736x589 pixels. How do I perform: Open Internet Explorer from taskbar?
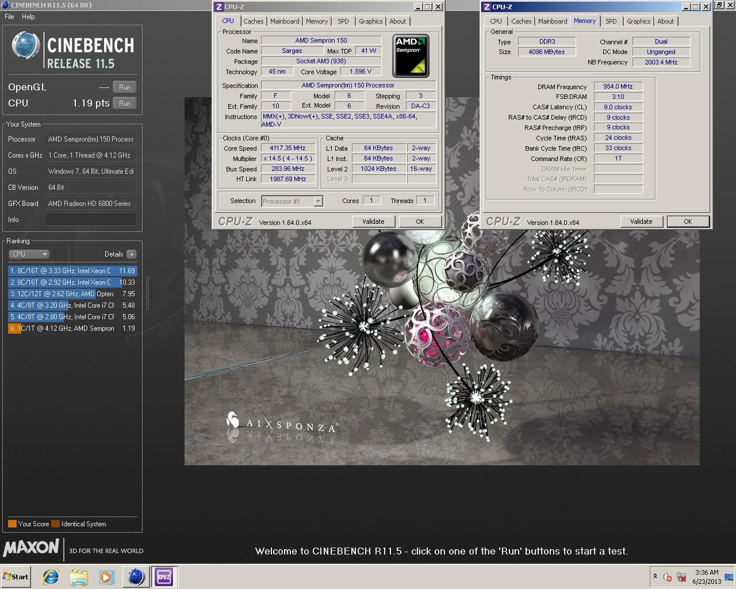[51, 577]
